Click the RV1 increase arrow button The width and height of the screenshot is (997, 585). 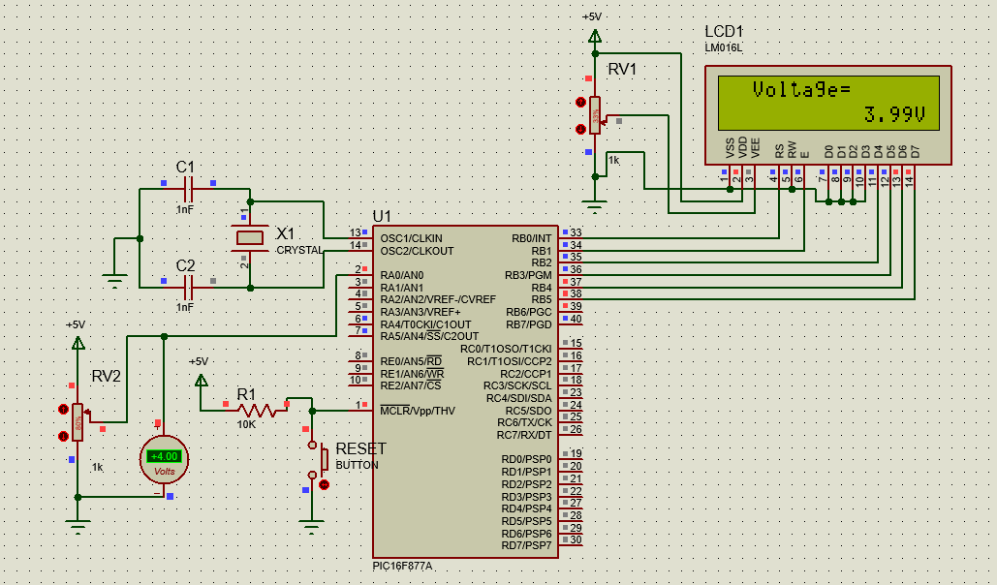pyautogui.click(x=580, y=101)
